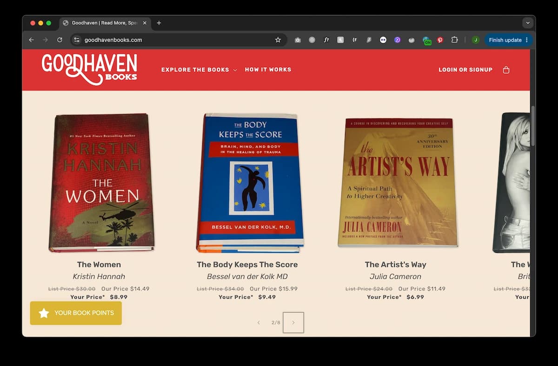The width and height of the screenshot is (558, 366).
Task: Expand the Explore The Books menu
Action: click(199, 70)
